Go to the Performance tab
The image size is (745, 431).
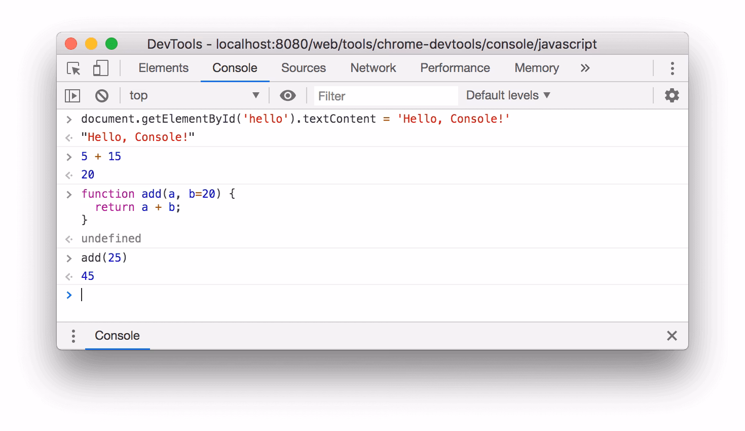coord(455,68)
